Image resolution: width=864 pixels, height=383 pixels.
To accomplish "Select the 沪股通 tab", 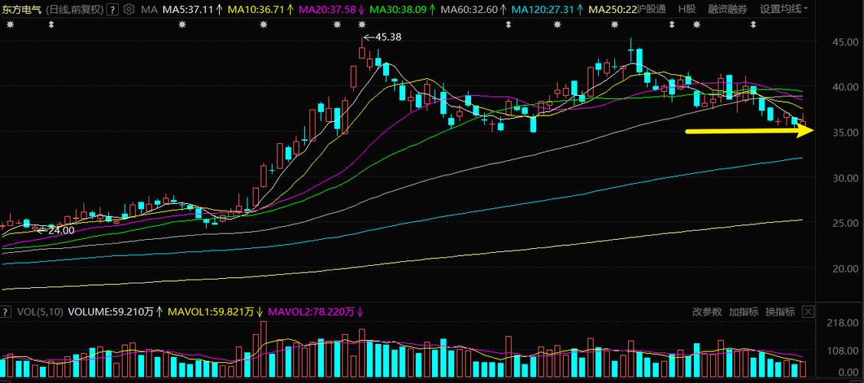I will 651,9.
